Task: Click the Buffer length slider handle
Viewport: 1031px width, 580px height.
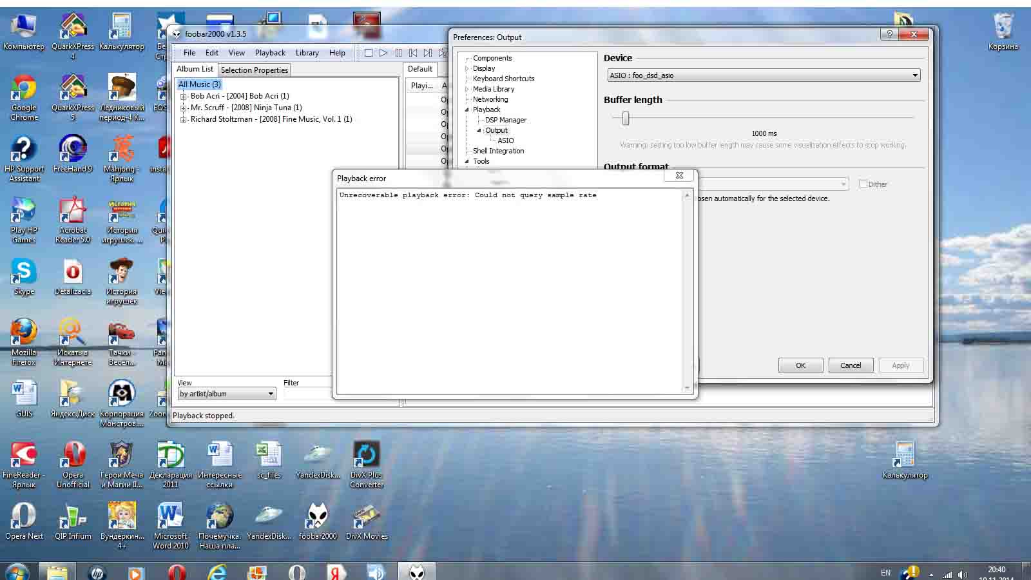Action: pos(625,118)
